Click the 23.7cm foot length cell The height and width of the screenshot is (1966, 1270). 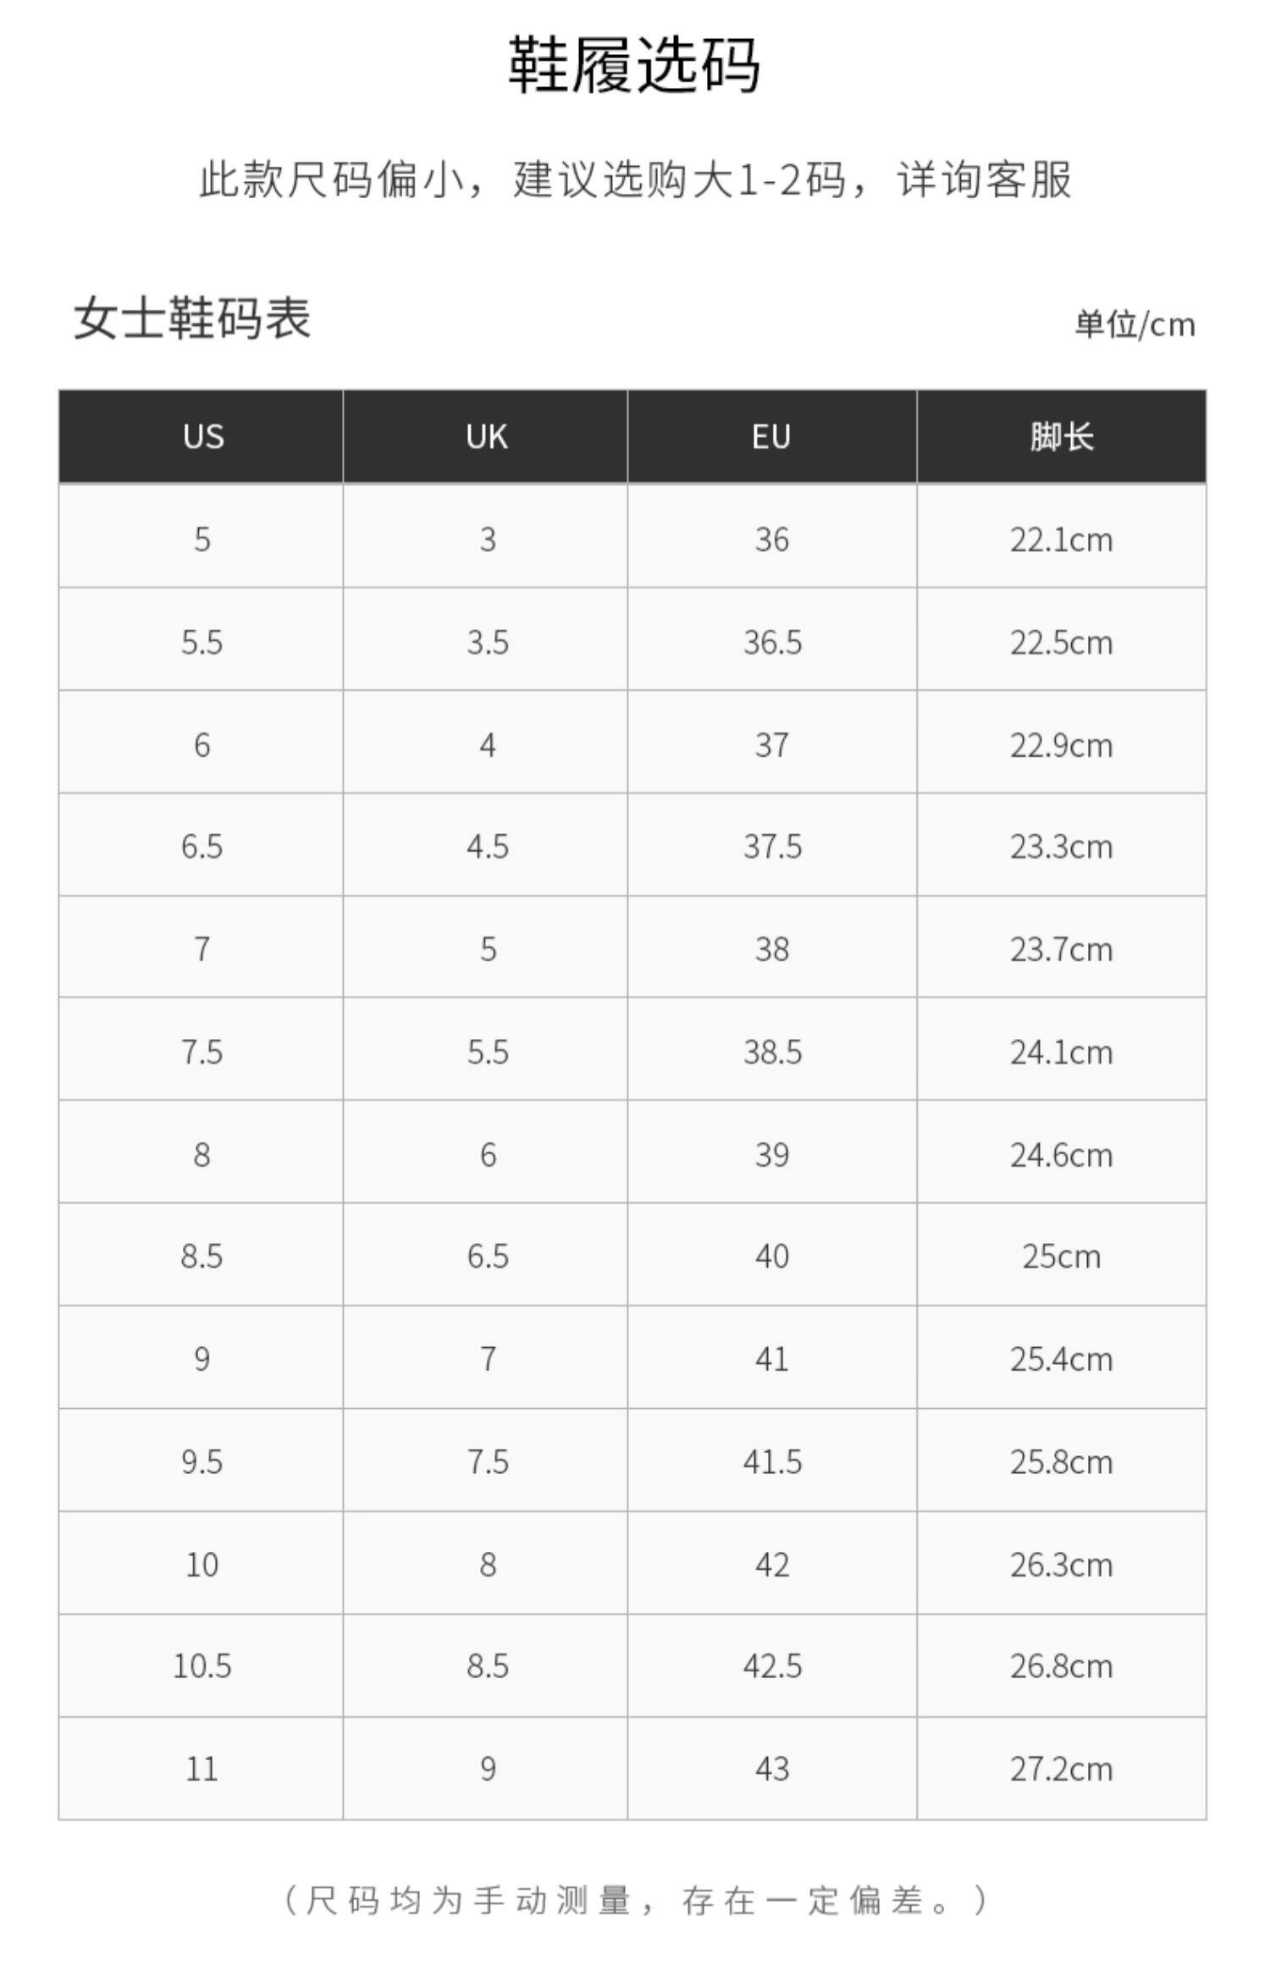click(1061, 950)
